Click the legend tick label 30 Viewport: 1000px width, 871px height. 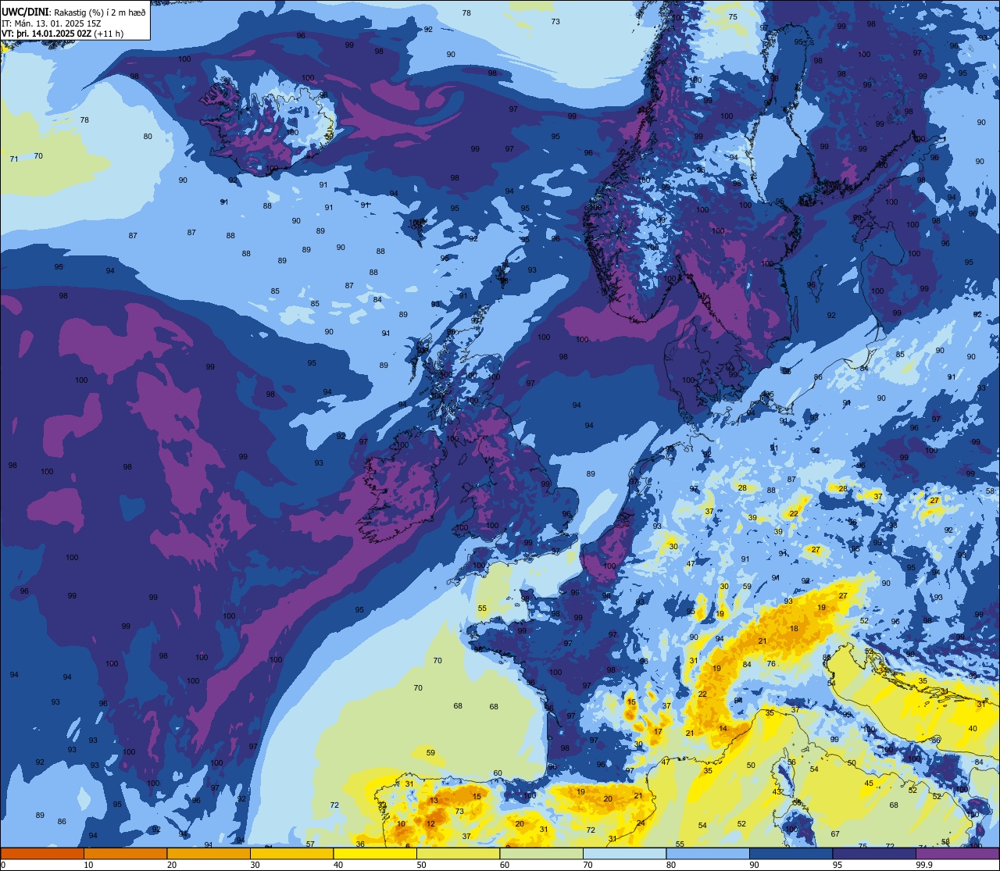coord(255,865)
